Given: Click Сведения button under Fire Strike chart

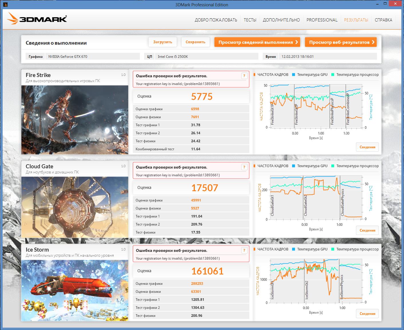Looking at the screenshot, I should 367,147.
